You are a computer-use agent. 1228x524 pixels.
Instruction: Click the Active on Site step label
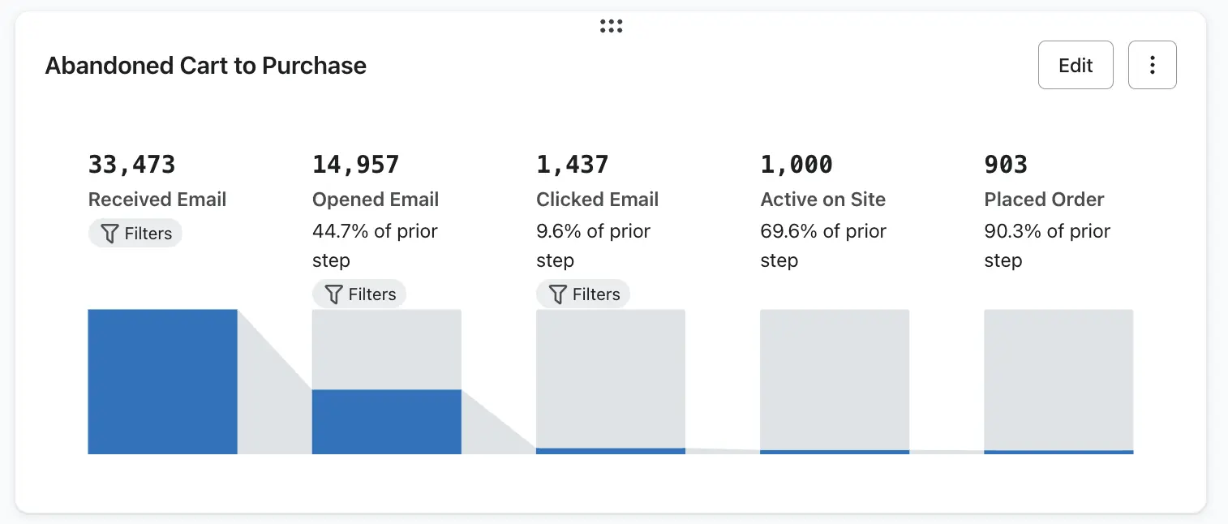(x=822, y=200)
